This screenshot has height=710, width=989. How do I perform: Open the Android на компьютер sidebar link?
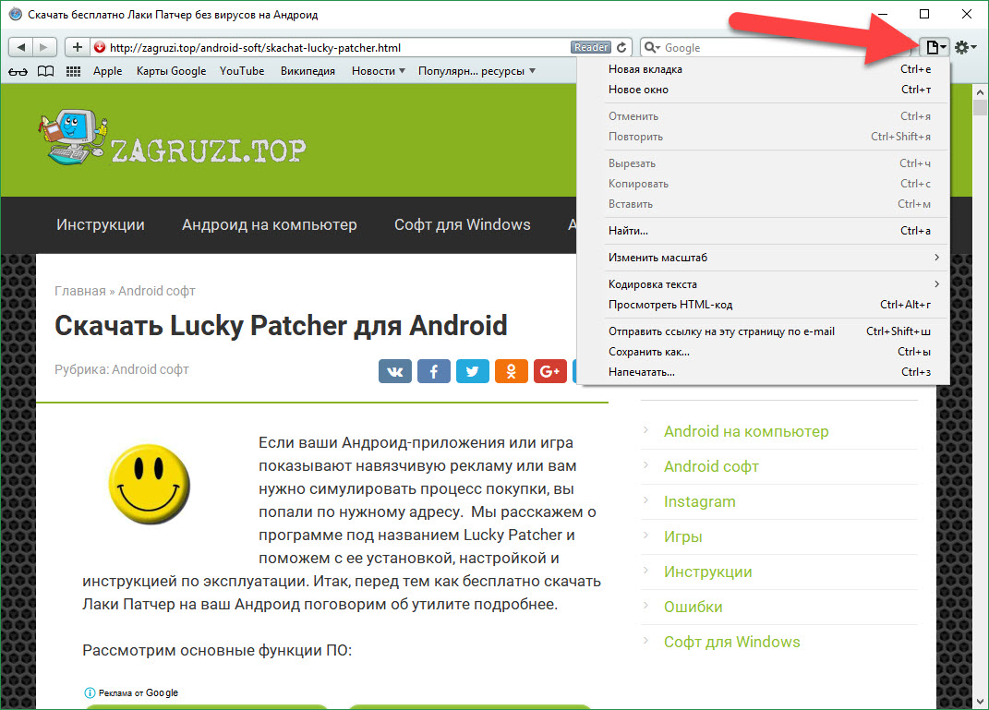[746, 431]
